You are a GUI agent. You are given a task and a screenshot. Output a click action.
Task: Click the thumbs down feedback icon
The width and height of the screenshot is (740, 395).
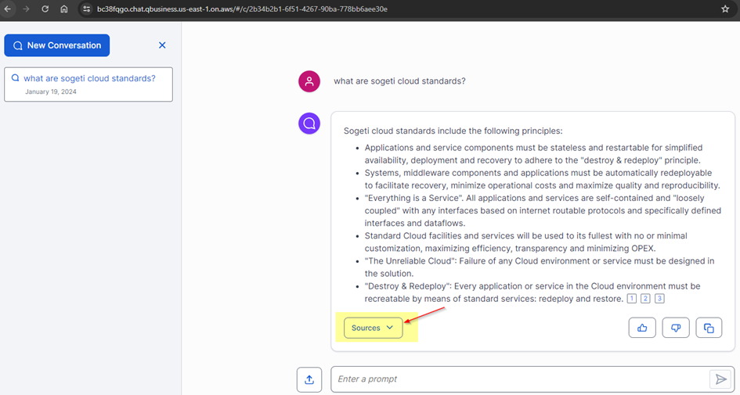[x=675, y=328]
